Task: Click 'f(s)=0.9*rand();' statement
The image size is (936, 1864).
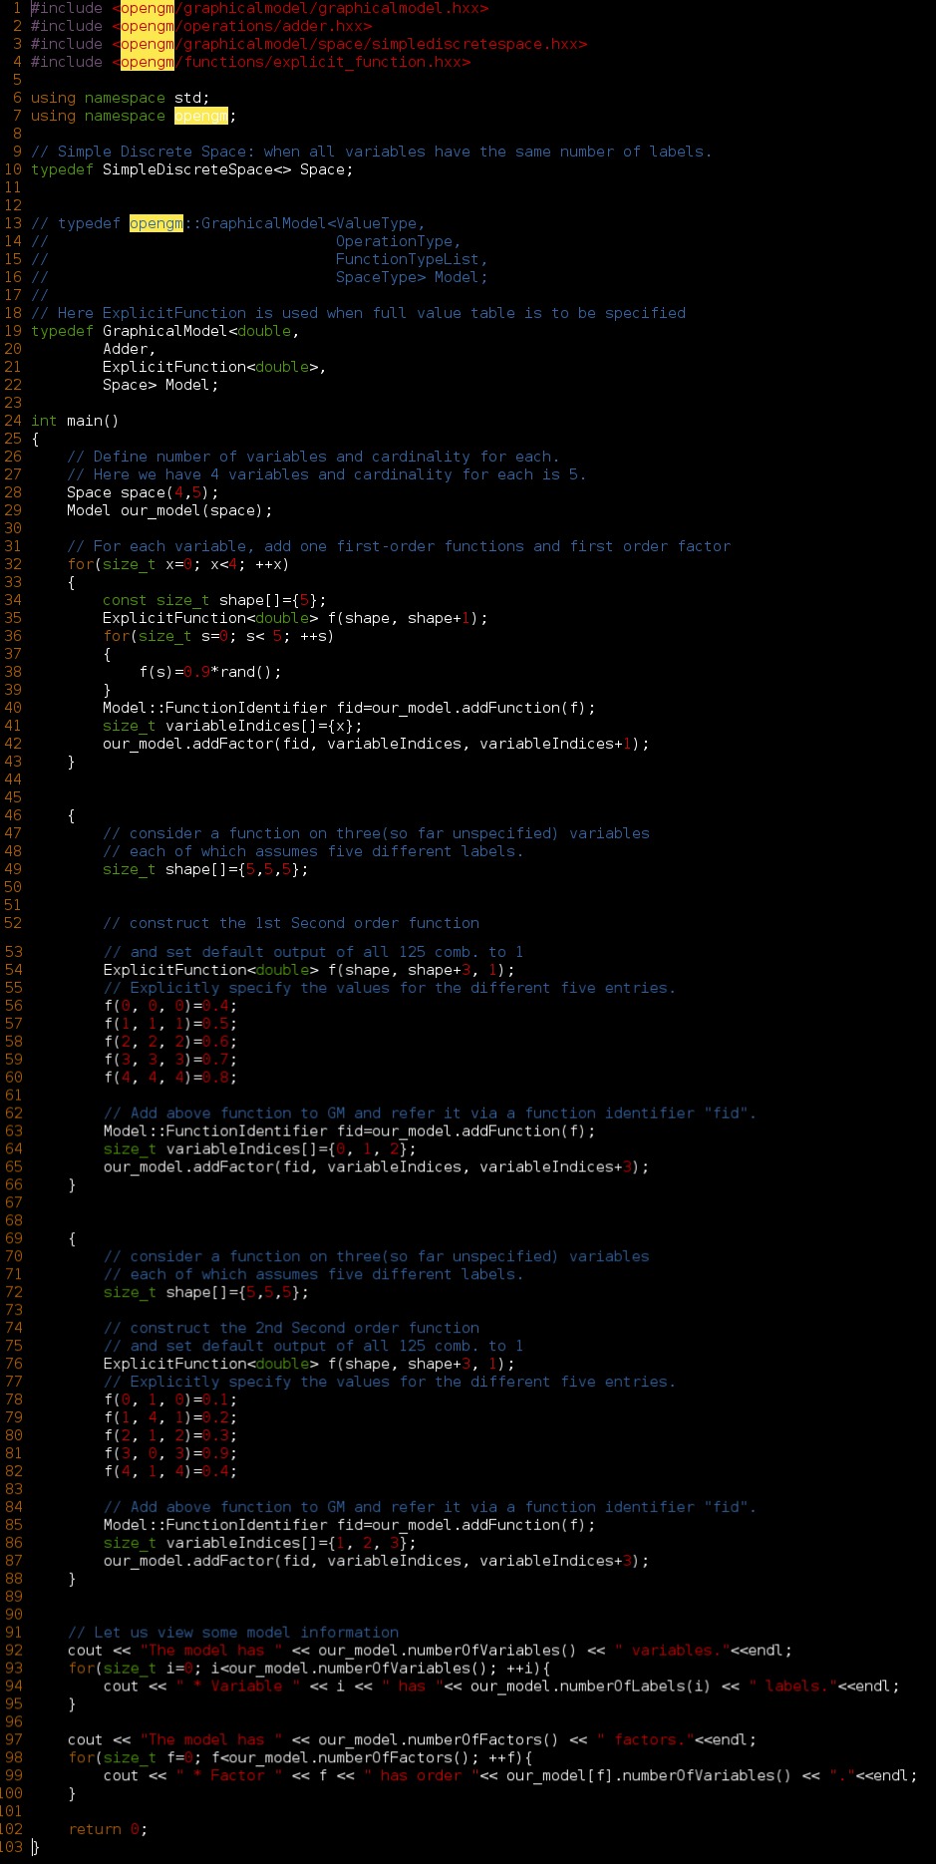Action: [210, 672]
